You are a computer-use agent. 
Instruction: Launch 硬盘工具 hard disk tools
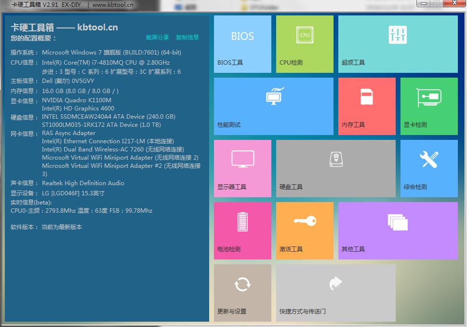tap(335, 168)
